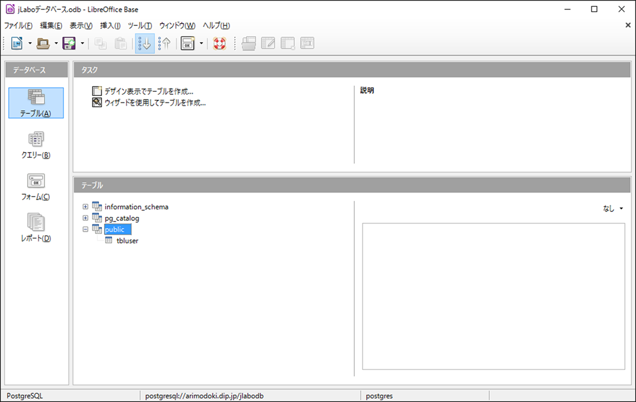Image resolution: width=636 pixels, height=402 pixels.
Task: Click inside the empty preview box
Action: pos(493,296)
